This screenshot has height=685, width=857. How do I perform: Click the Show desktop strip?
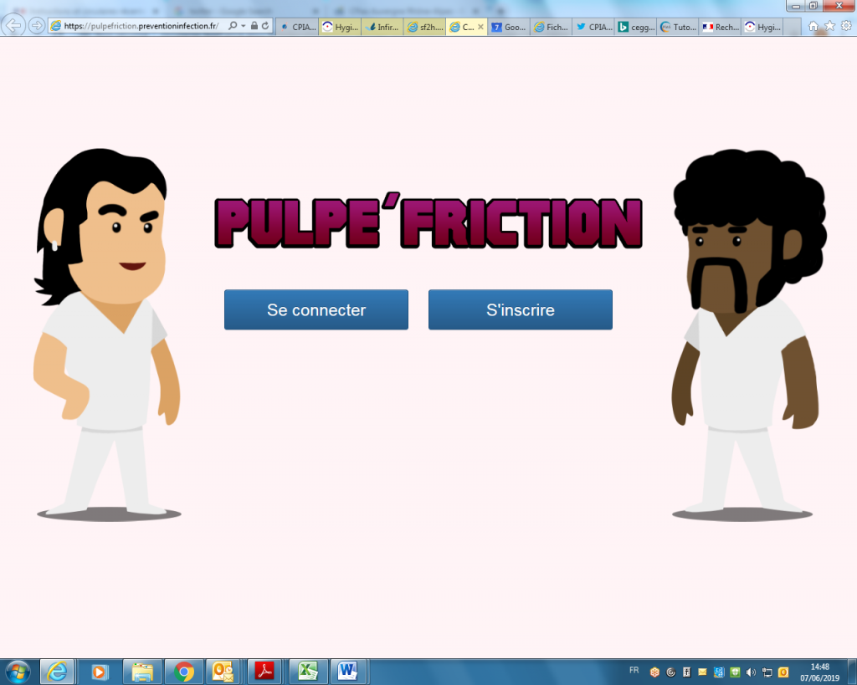click(851, 672)
